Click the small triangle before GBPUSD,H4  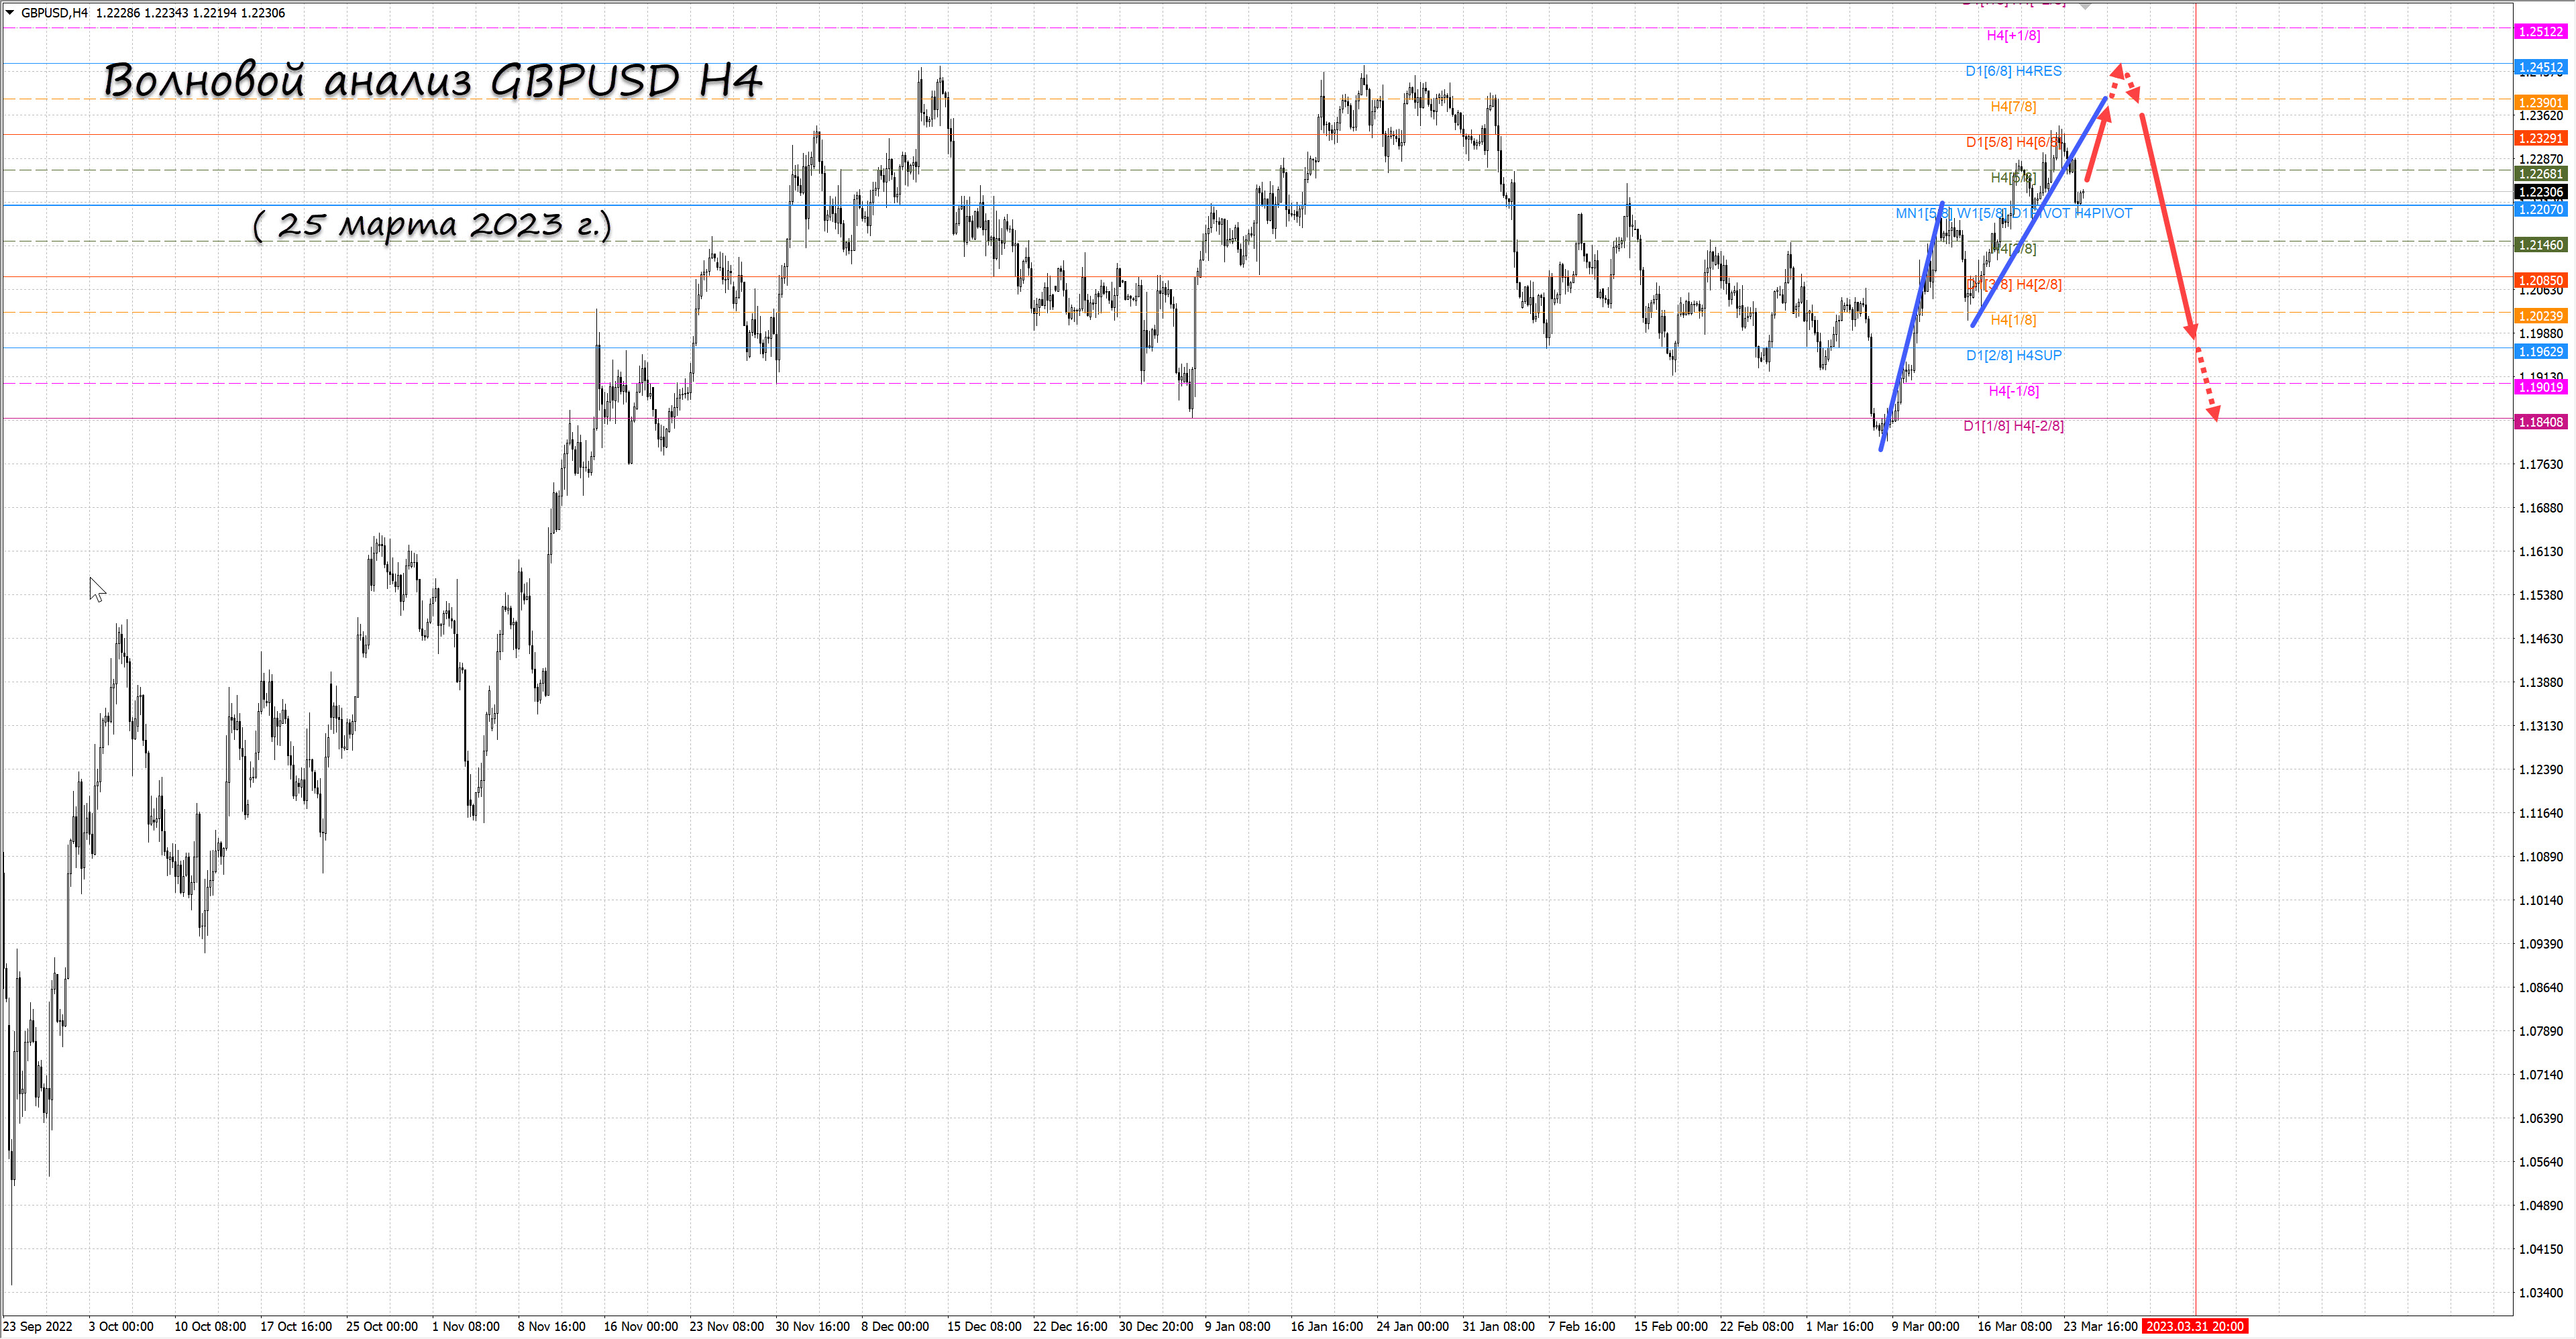pyautogui.click(x=10, y=13)
